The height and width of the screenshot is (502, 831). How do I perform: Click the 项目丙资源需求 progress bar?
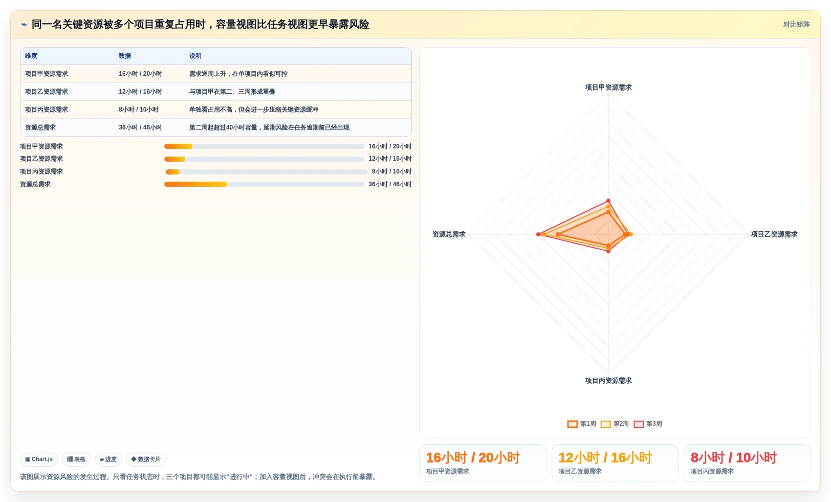click(x=267, y=172)
